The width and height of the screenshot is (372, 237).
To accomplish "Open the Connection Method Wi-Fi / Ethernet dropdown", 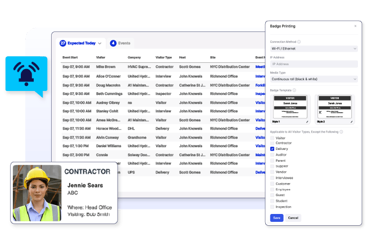I will tap(314, 49).
